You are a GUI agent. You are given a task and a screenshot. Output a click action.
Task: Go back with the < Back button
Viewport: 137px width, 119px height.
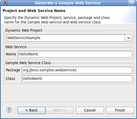31,110
